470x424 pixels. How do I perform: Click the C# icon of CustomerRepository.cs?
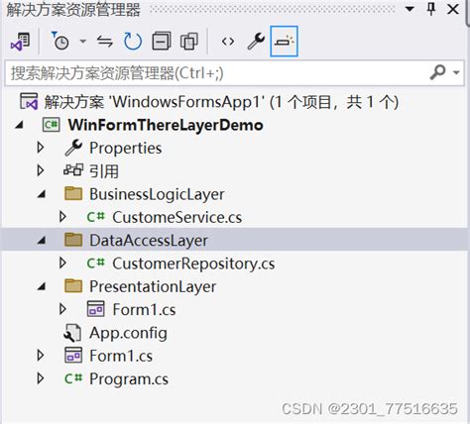pos(96,263)
